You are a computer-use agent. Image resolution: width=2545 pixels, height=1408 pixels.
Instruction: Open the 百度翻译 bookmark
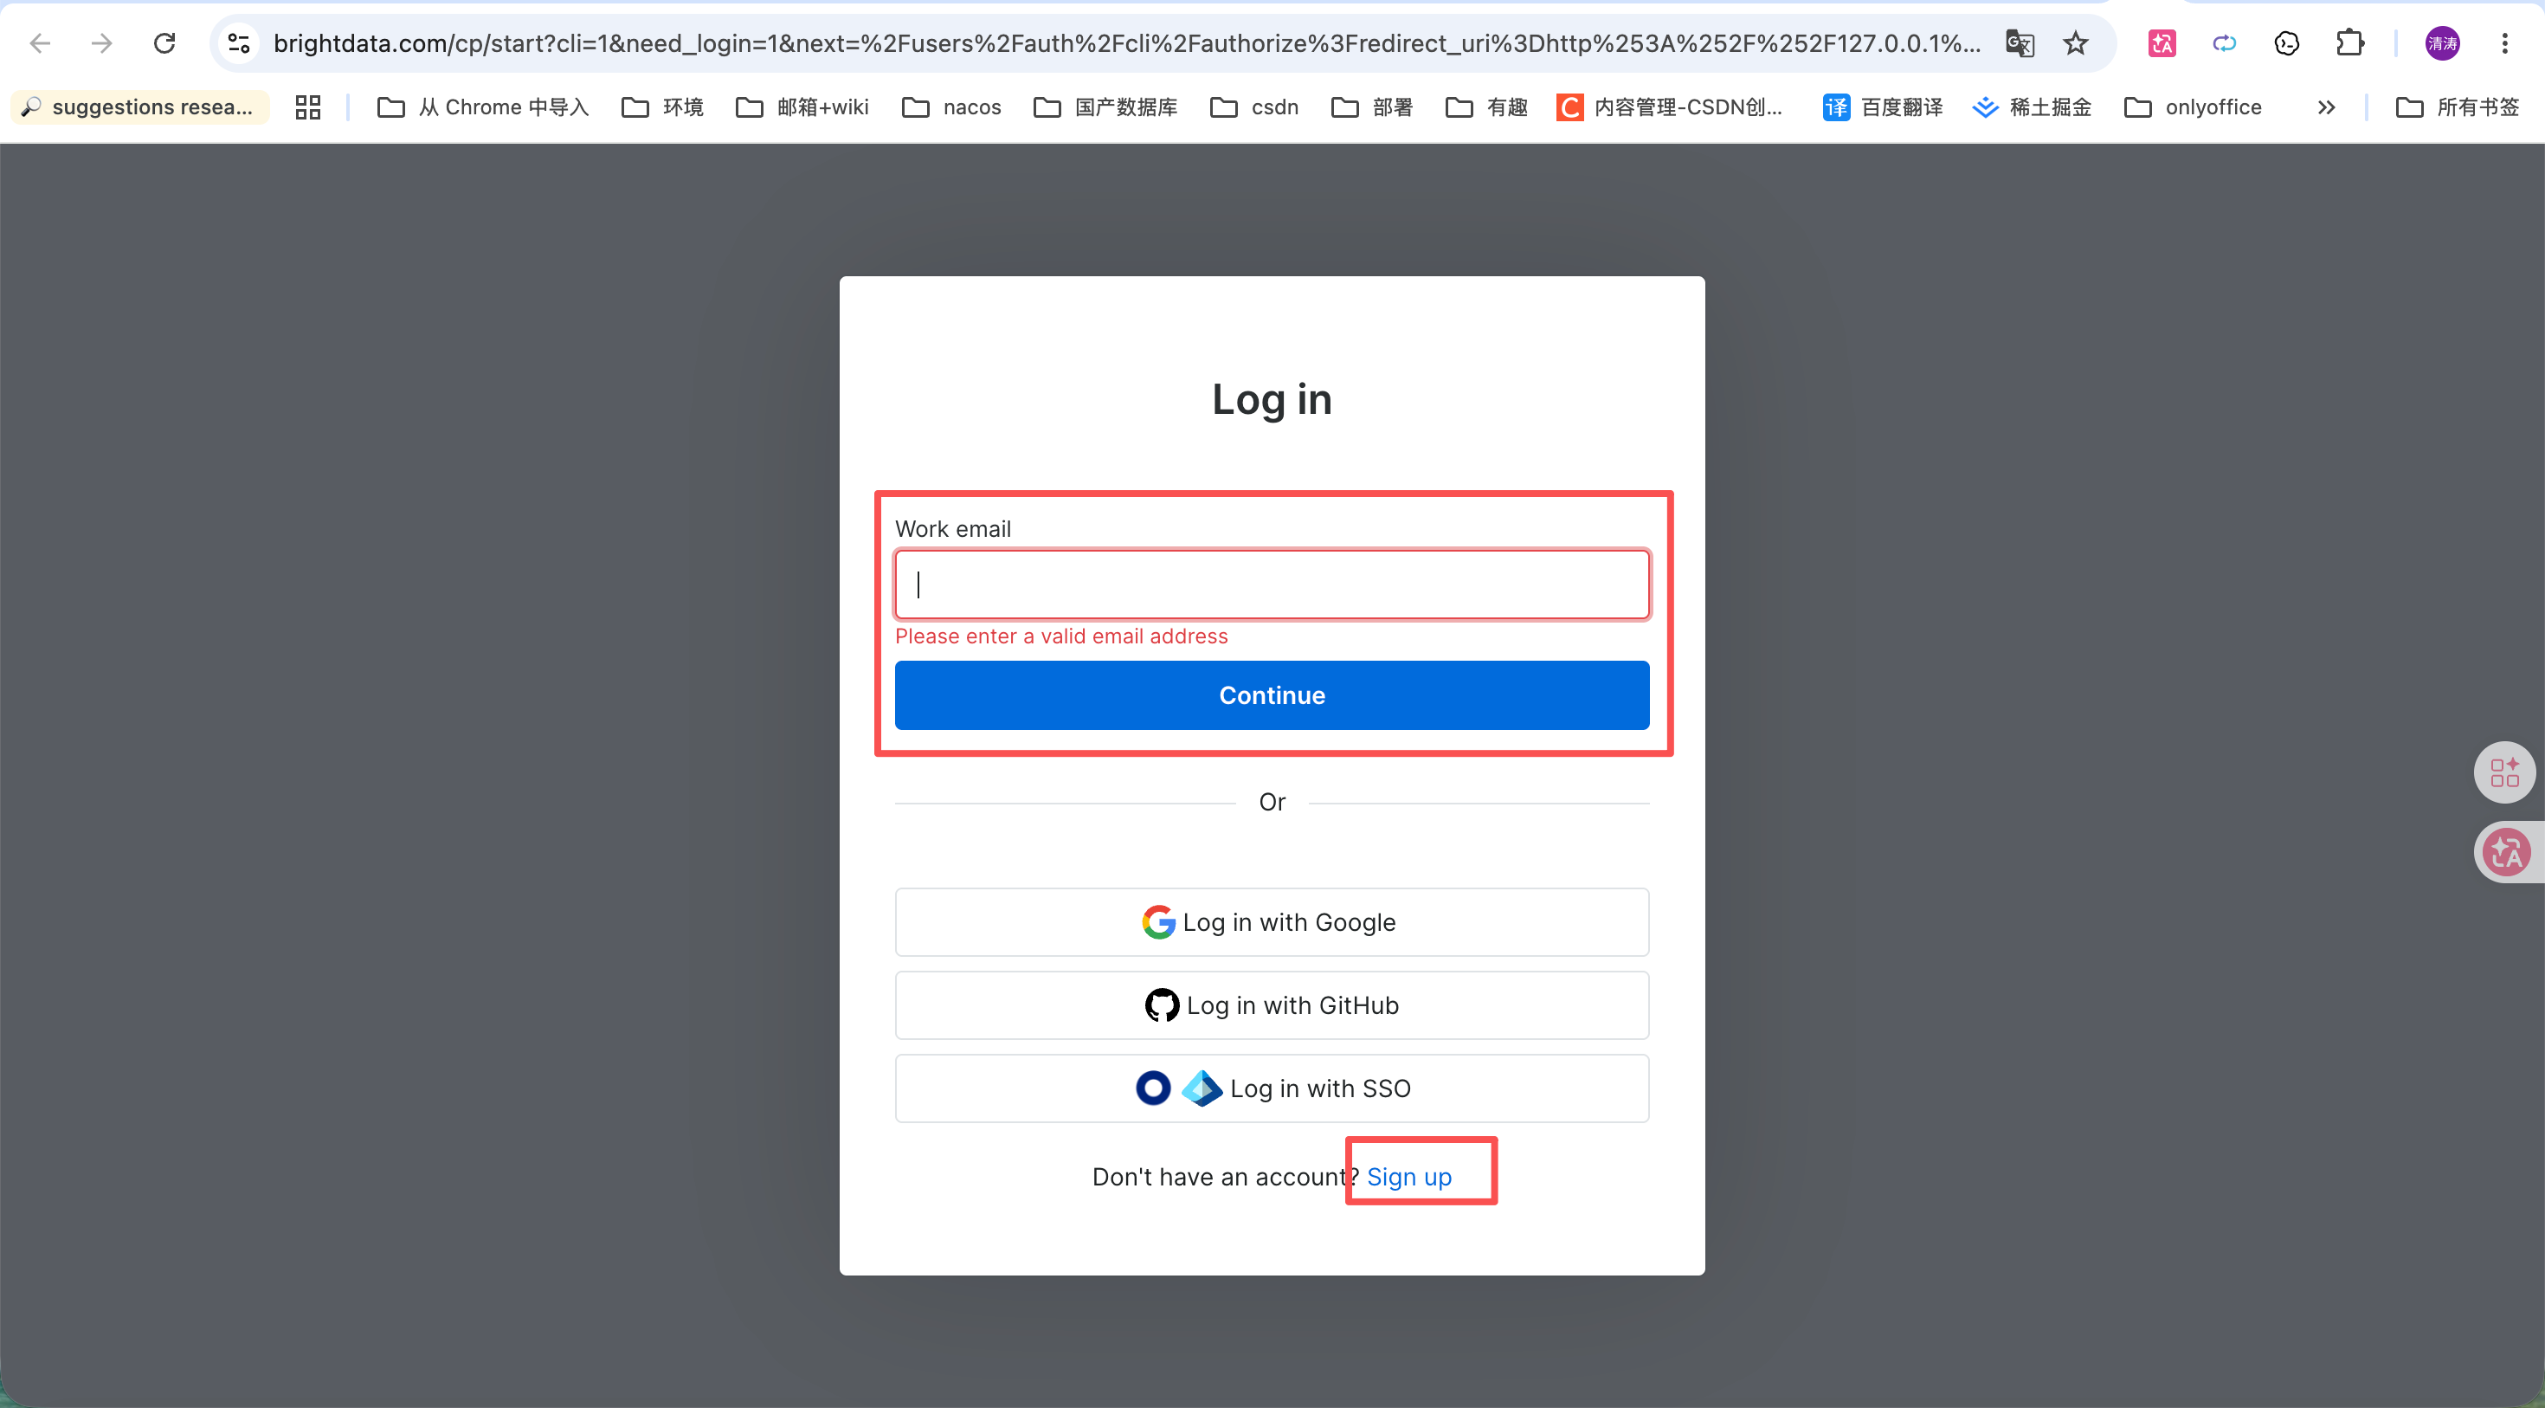(x=1883, y=107)
